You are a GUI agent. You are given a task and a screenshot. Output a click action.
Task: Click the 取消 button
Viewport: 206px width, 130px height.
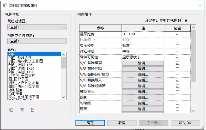(x=121, y=123)
